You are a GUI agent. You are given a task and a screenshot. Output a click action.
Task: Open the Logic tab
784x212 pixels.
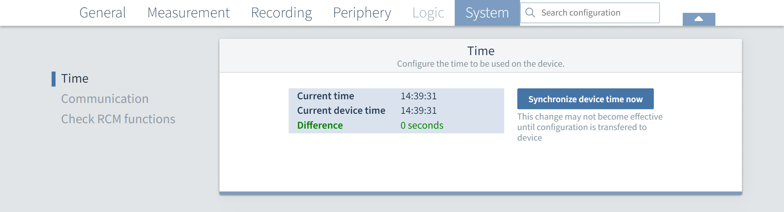428,13
